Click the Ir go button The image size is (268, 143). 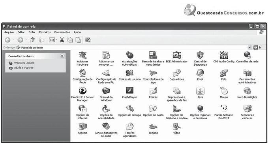[257, 47]
